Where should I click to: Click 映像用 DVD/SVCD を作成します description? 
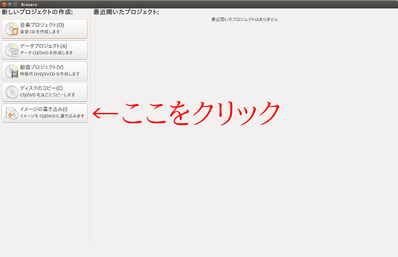coord(50,74)
